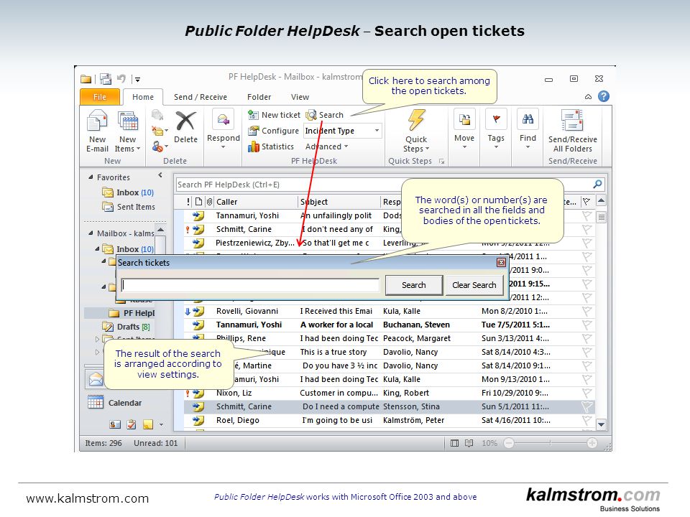
Task: Click the Clear Search button
Action: (474, 285)
